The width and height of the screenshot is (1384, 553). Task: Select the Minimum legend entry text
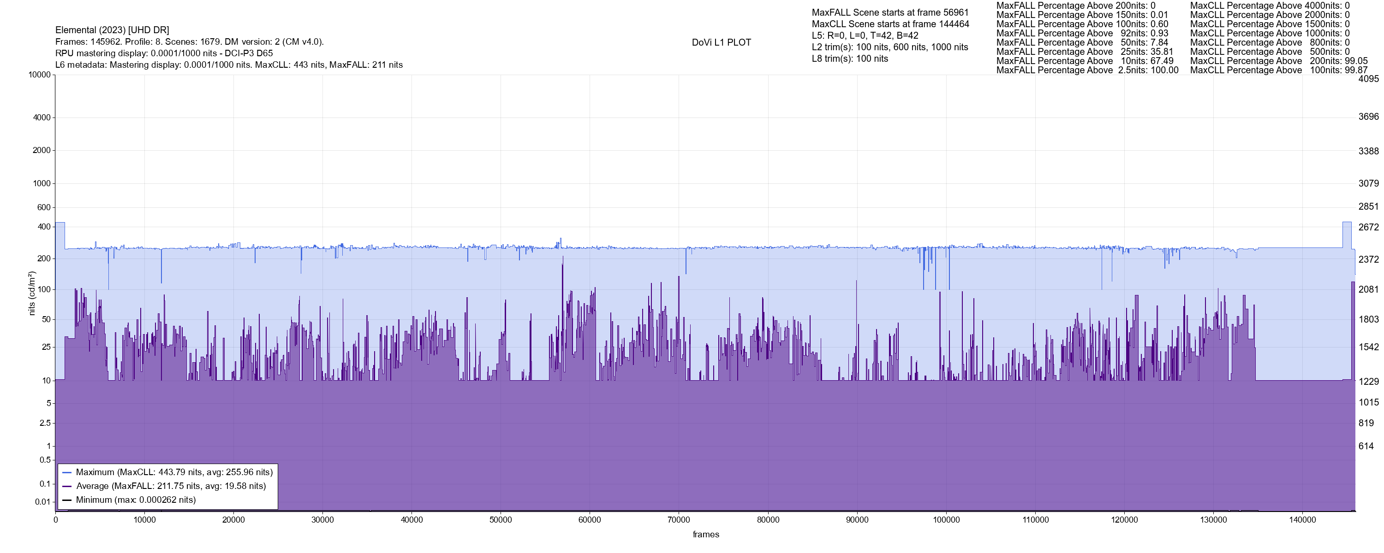(x=135, y=500)
